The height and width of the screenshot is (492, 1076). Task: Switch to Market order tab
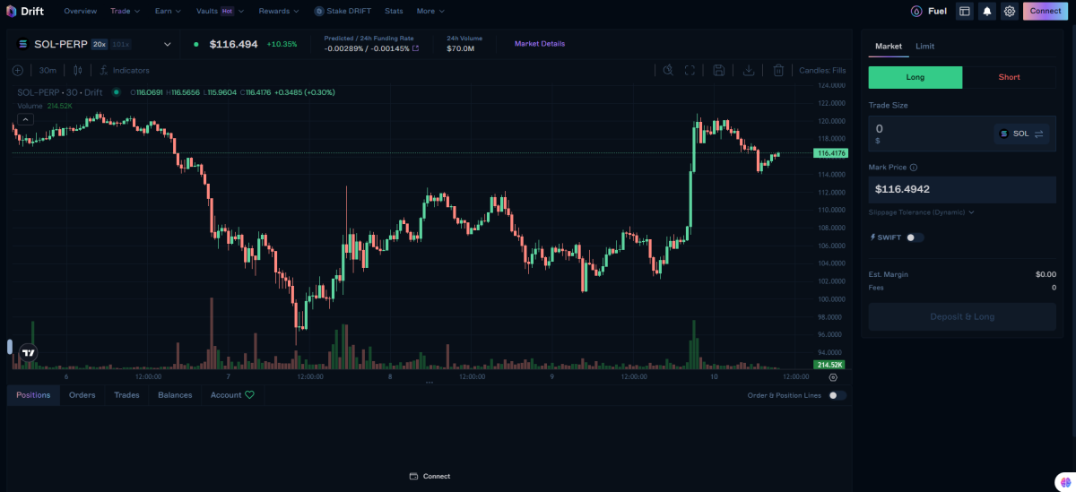(x=889, y=46)
